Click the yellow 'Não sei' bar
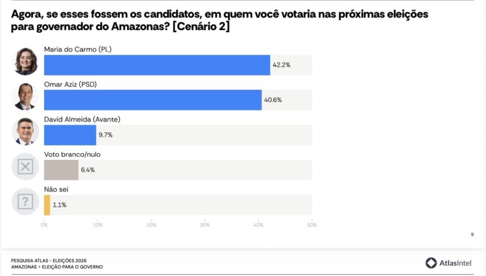Screen dimensions: 486x276 47,205
